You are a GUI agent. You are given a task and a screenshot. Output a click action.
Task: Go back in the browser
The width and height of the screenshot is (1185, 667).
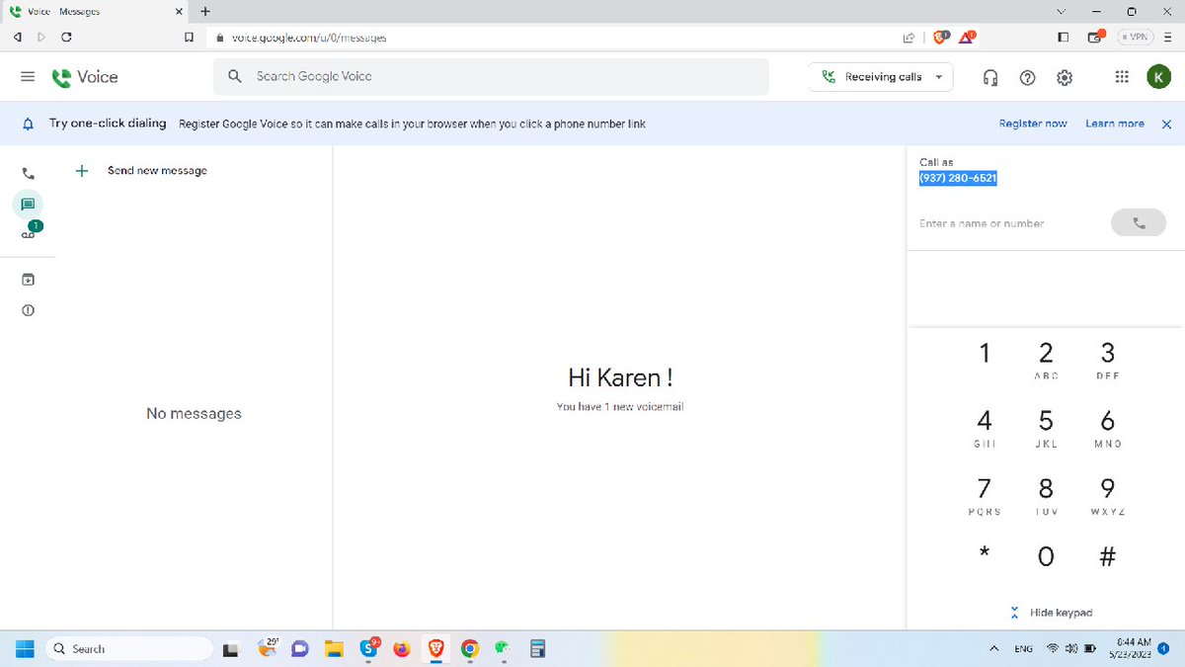17,37
